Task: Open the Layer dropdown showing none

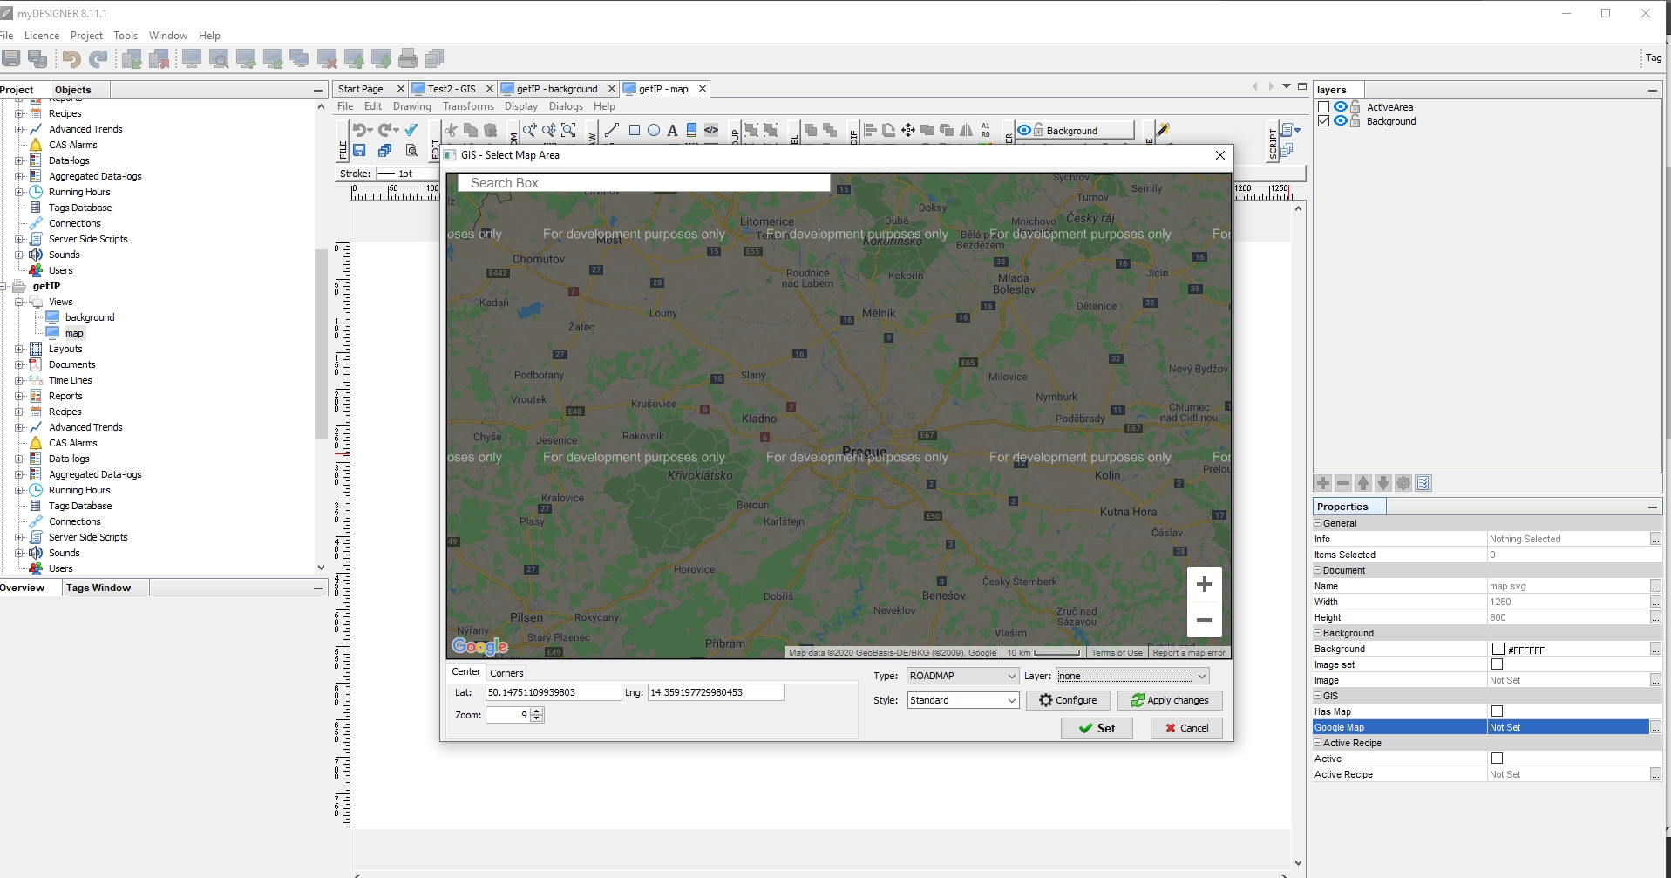Action: [1132, 676]
